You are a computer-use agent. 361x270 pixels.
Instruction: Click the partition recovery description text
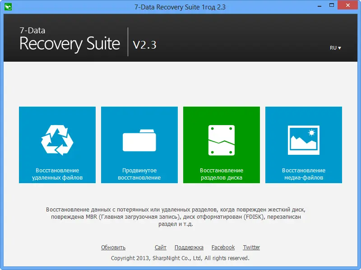pos(176,216)
